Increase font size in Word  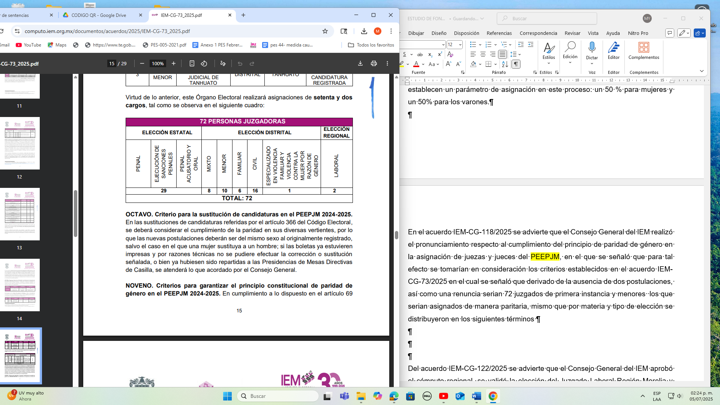(448, 64)
